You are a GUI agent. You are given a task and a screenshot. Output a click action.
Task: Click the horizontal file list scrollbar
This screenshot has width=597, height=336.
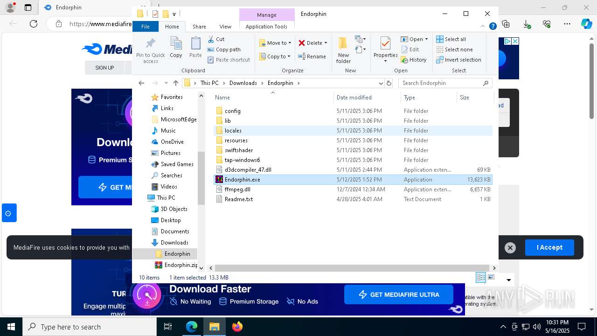pyautogui.click(x=352, y=268)
